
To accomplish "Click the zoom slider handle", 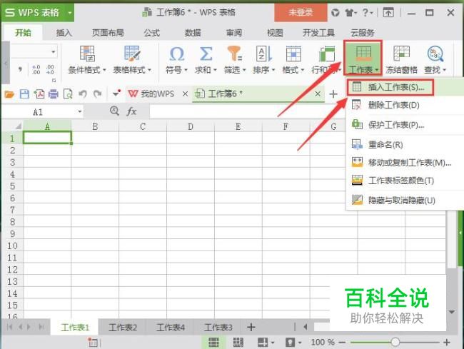I will 395,342.
